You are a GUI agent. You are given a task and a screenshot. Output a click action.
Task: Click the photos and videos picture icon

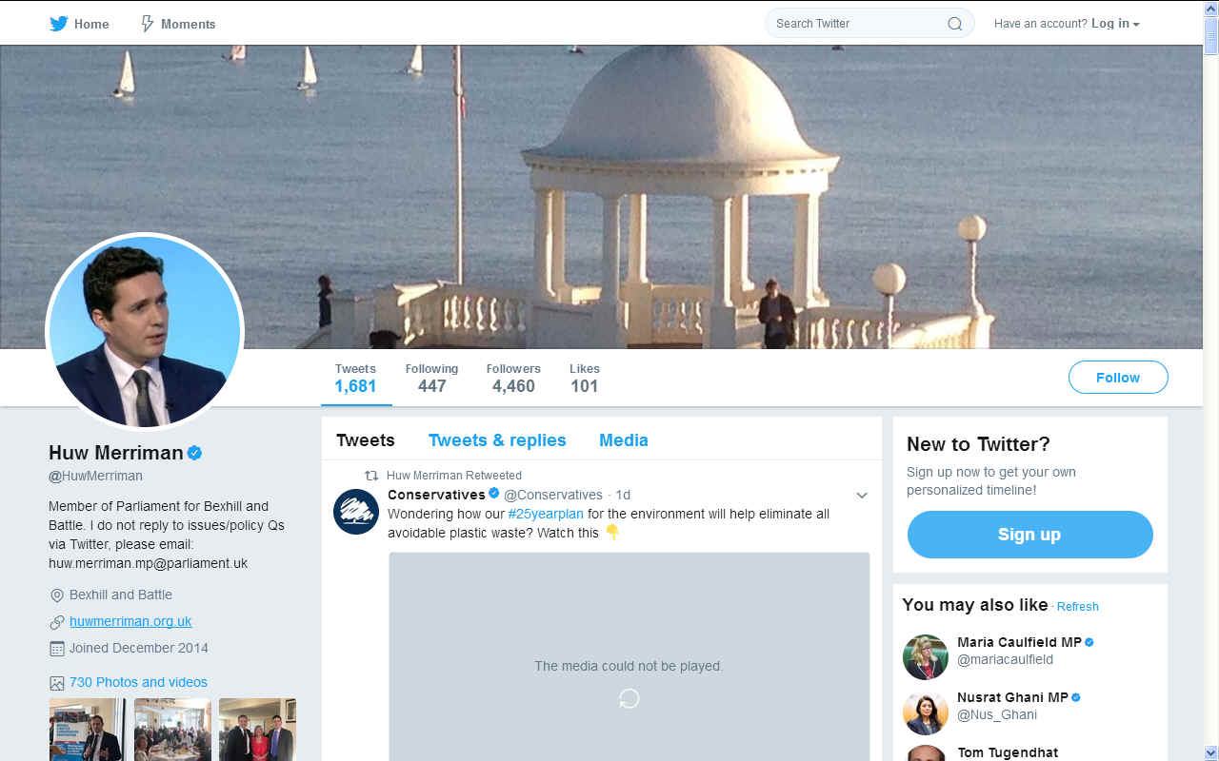tap(56, 683)
